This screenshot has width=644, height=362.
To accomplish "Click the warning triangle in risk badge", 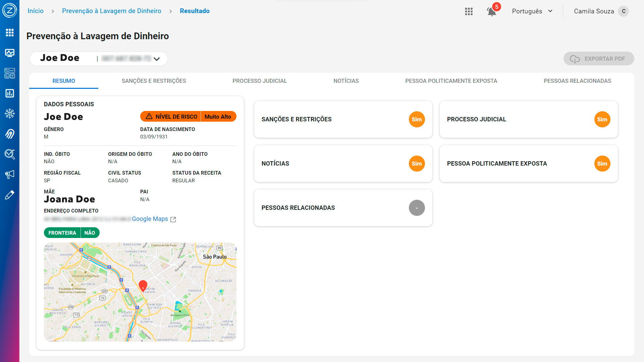I will pos(149,117).
